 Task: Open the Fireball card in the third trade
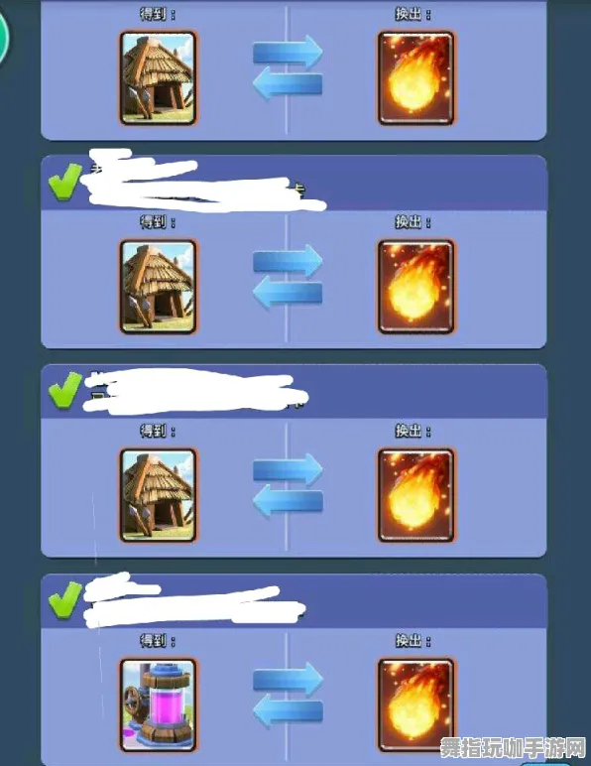415,495
